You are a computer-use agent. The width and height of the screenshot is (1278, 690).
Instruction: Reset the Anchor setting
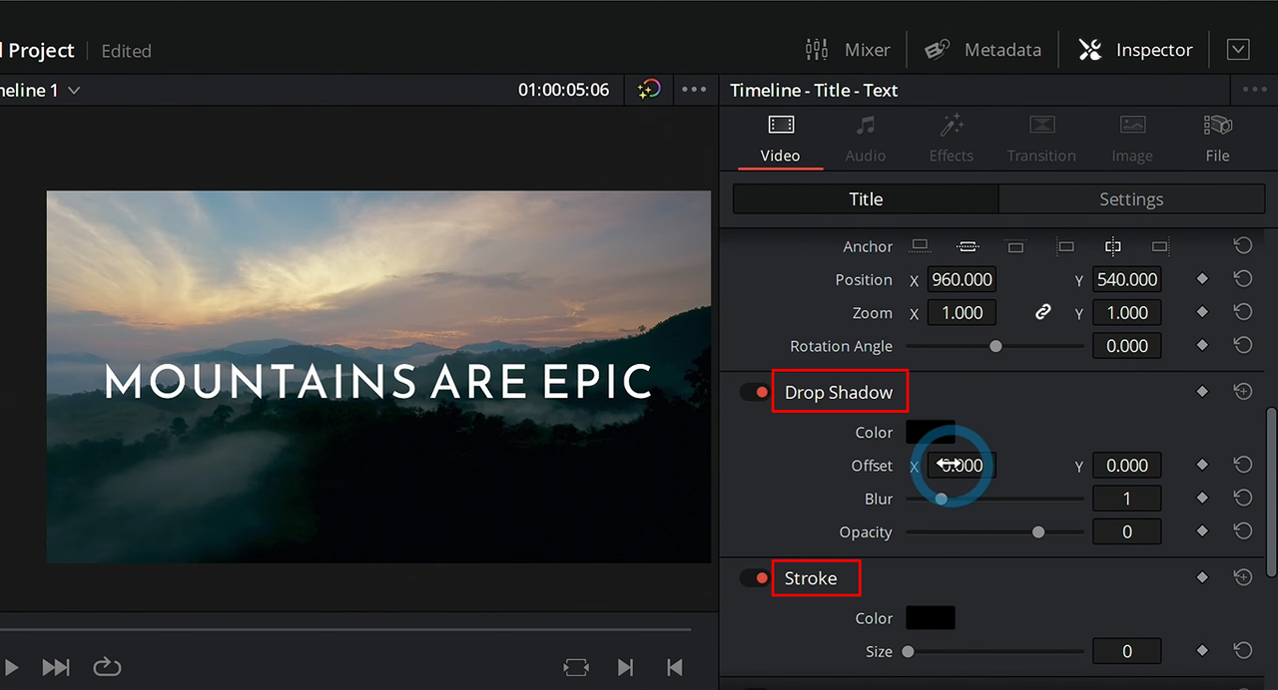1243,246
